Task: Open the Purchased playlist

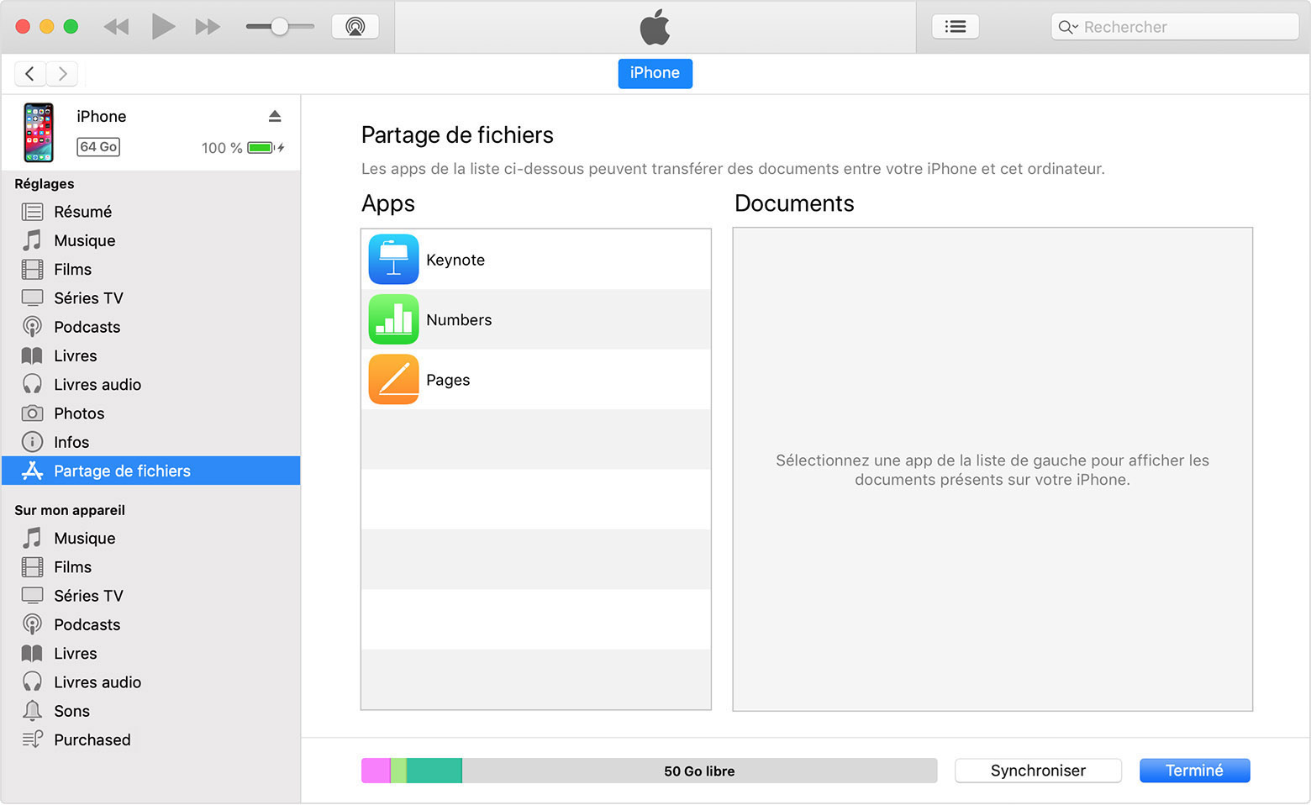Action: tap(151, 739)
